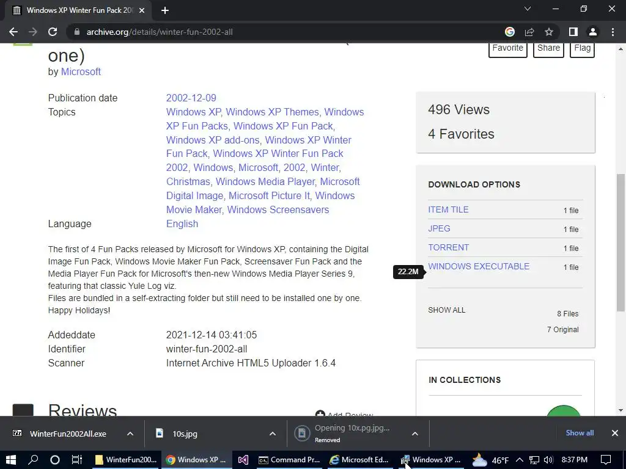The height and width of the screenshot is (469, 626).
Task: Go back to the previous page
Action: pos(13,32)
